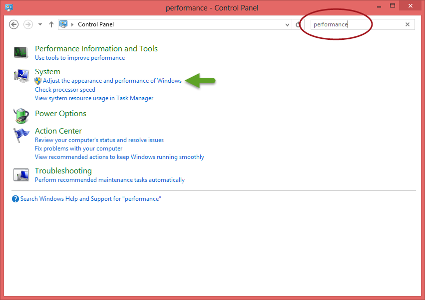Click the Performance Information and Tools monitor icon
The height and width of the screenshot is (300, 425).
coord(20,52)
